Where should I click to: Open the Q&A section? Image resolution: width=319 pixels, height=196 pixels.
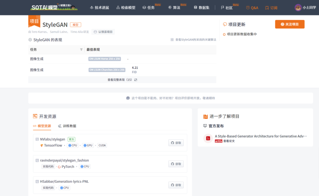(252, 8)
